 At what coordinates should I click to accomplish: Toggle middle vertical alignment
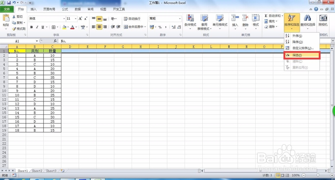[x=99, y=19]
